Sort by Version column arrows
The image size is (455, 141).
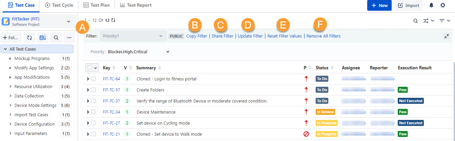[131, 68]
